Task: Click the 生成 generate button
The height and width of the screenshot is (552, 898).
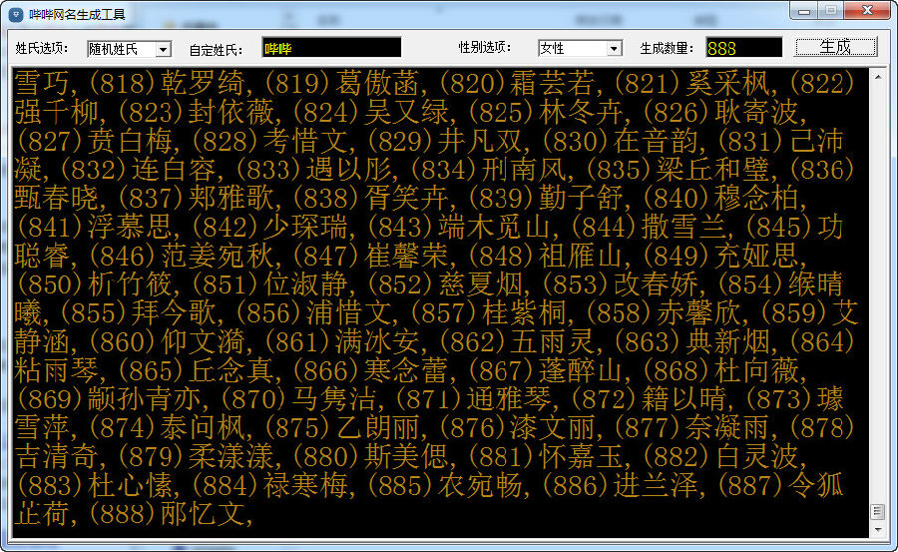Action: click(x=835, y=47)
